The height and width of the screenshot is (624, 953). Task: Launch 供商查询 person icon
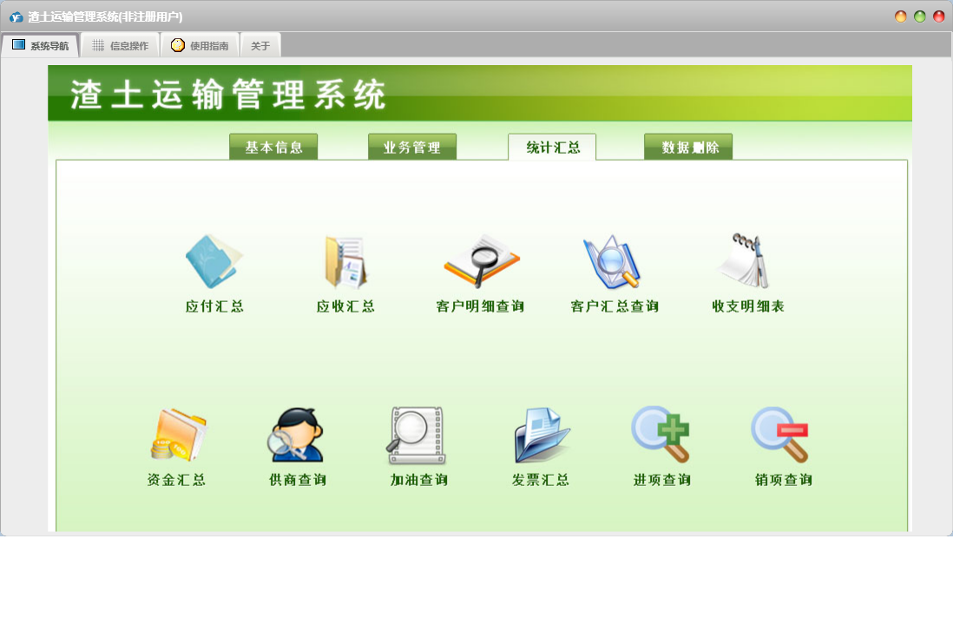tap(296, 435)
